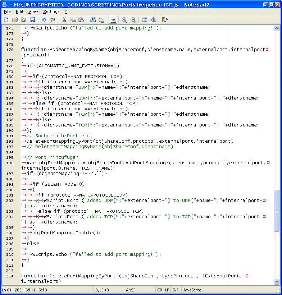Click line number 203 in the margin
282x295 pixels.
click(x=10, y=212)
